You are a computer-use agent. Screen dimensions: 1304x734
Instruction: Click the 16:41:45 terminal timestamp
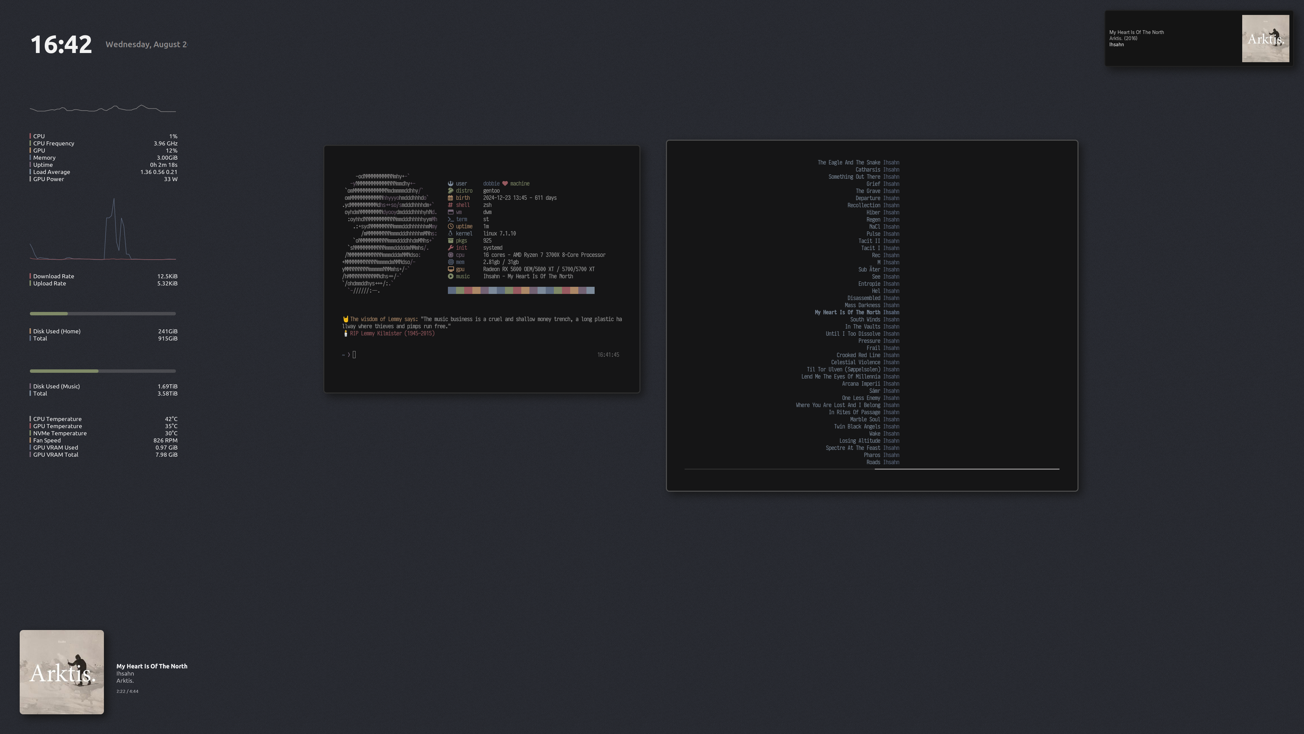pos(608,354)
